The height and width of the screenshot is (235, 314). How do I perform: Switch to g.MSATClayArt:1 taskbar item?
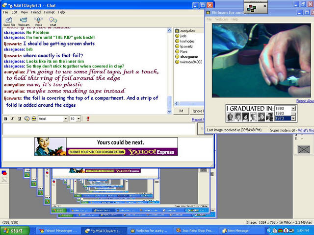click(x=105, y=231)
